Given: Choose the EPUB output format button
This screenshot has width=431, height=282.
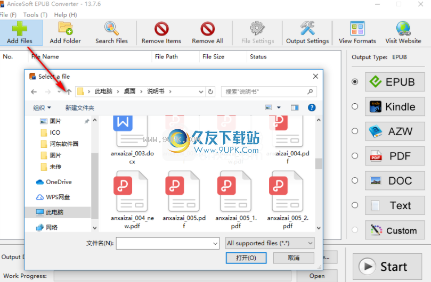Looking at the screenshot, I should (395, 82).
